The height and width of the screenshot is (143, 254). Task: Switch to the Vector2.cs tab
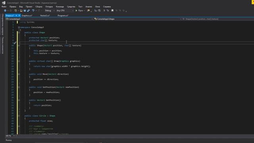45,15
